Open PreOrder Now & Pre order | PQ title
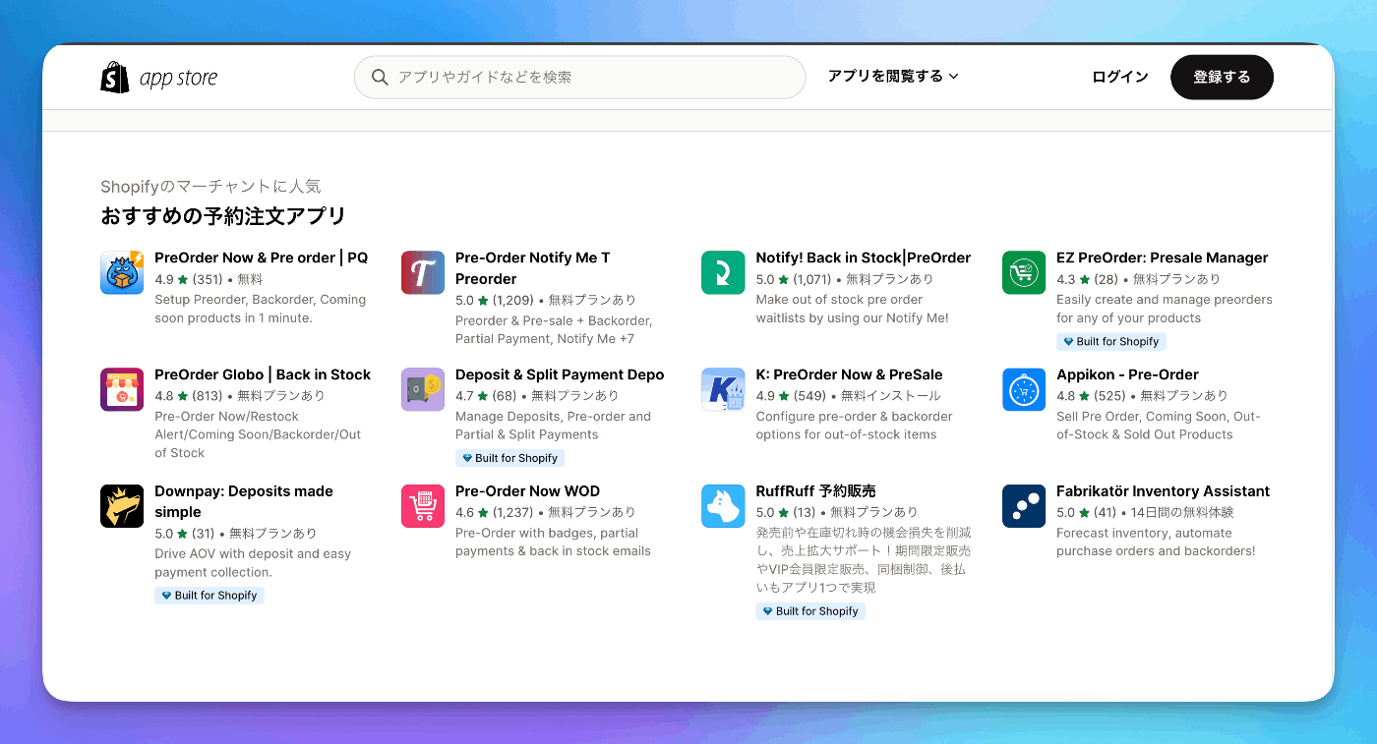The image size is (1377, 744). pos(261,258)
